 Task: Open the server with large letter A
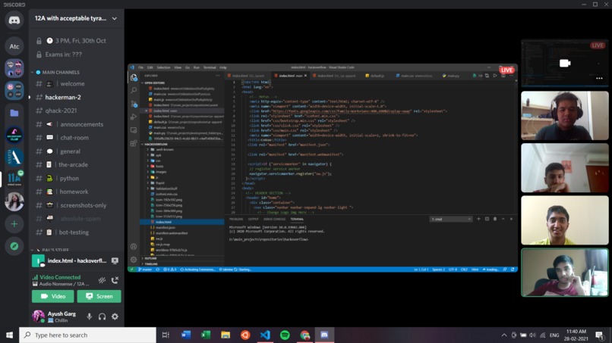14,157
